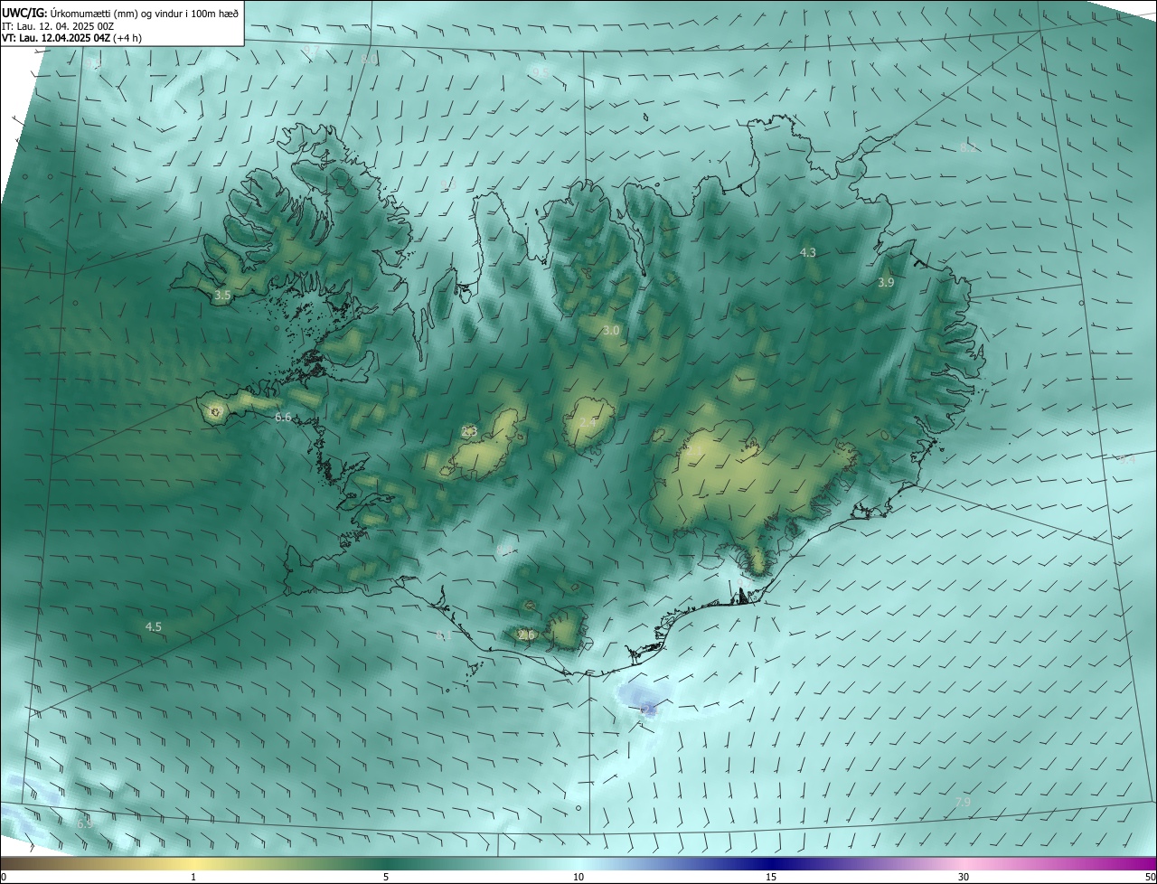
Task: Click the 50 tick on the color scale
Action: [x=1150, y=877]
